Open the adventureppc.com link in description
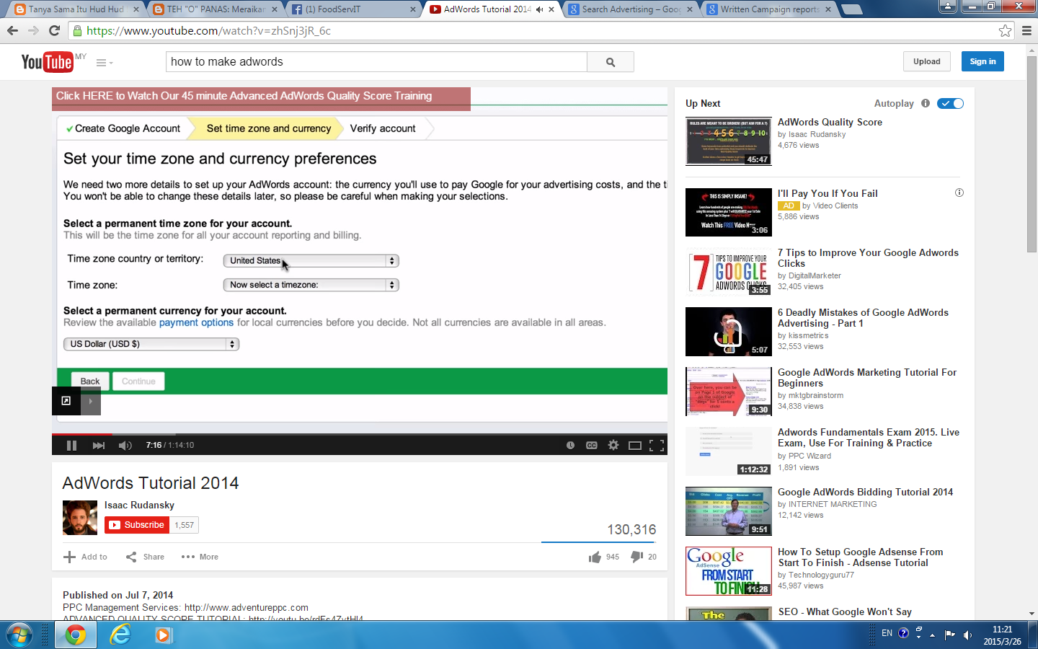1038x649 pixels. (x=247, y=608)
